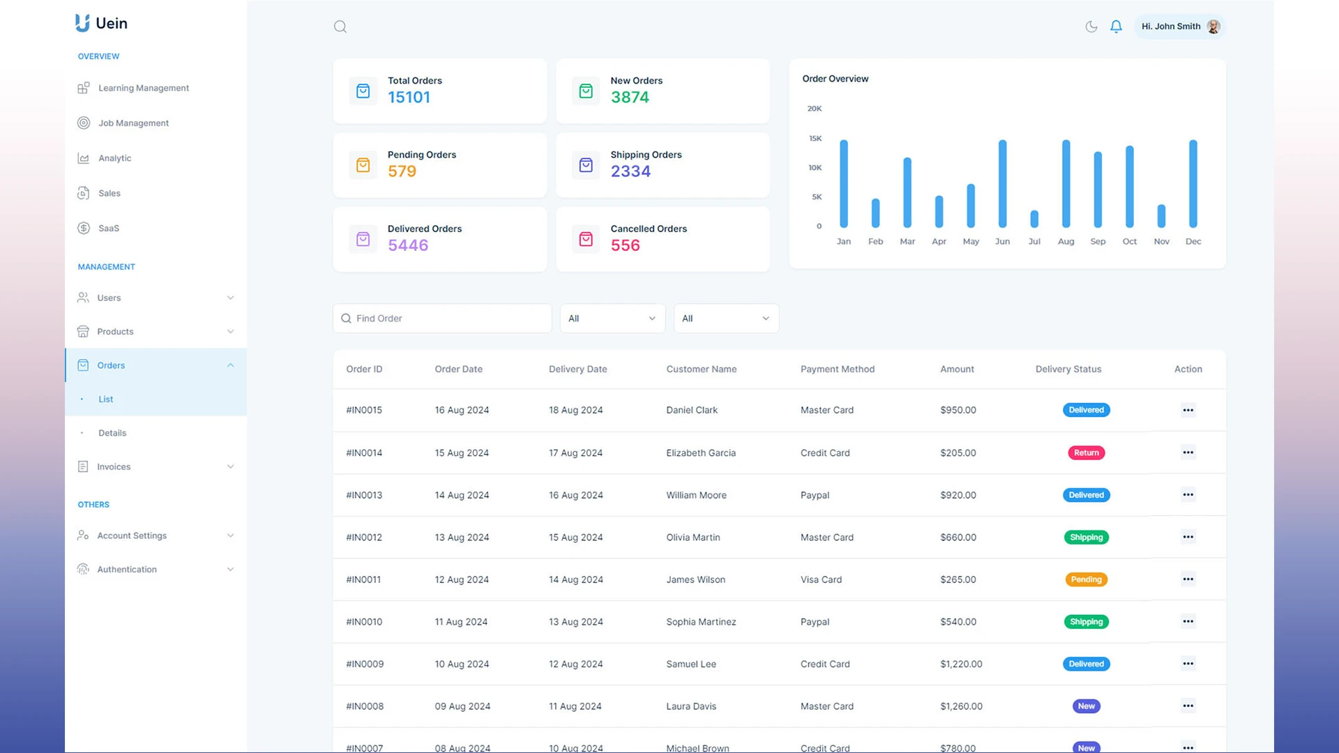
Task: Click the Dec bar in Order Overview
Action: point(1193,183)
